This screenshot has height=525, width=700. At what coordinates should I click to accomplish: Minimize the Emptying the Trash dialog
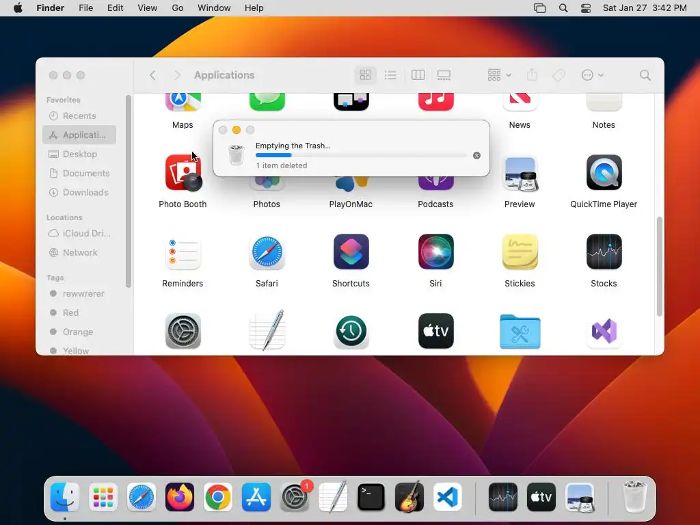(237, 130)
